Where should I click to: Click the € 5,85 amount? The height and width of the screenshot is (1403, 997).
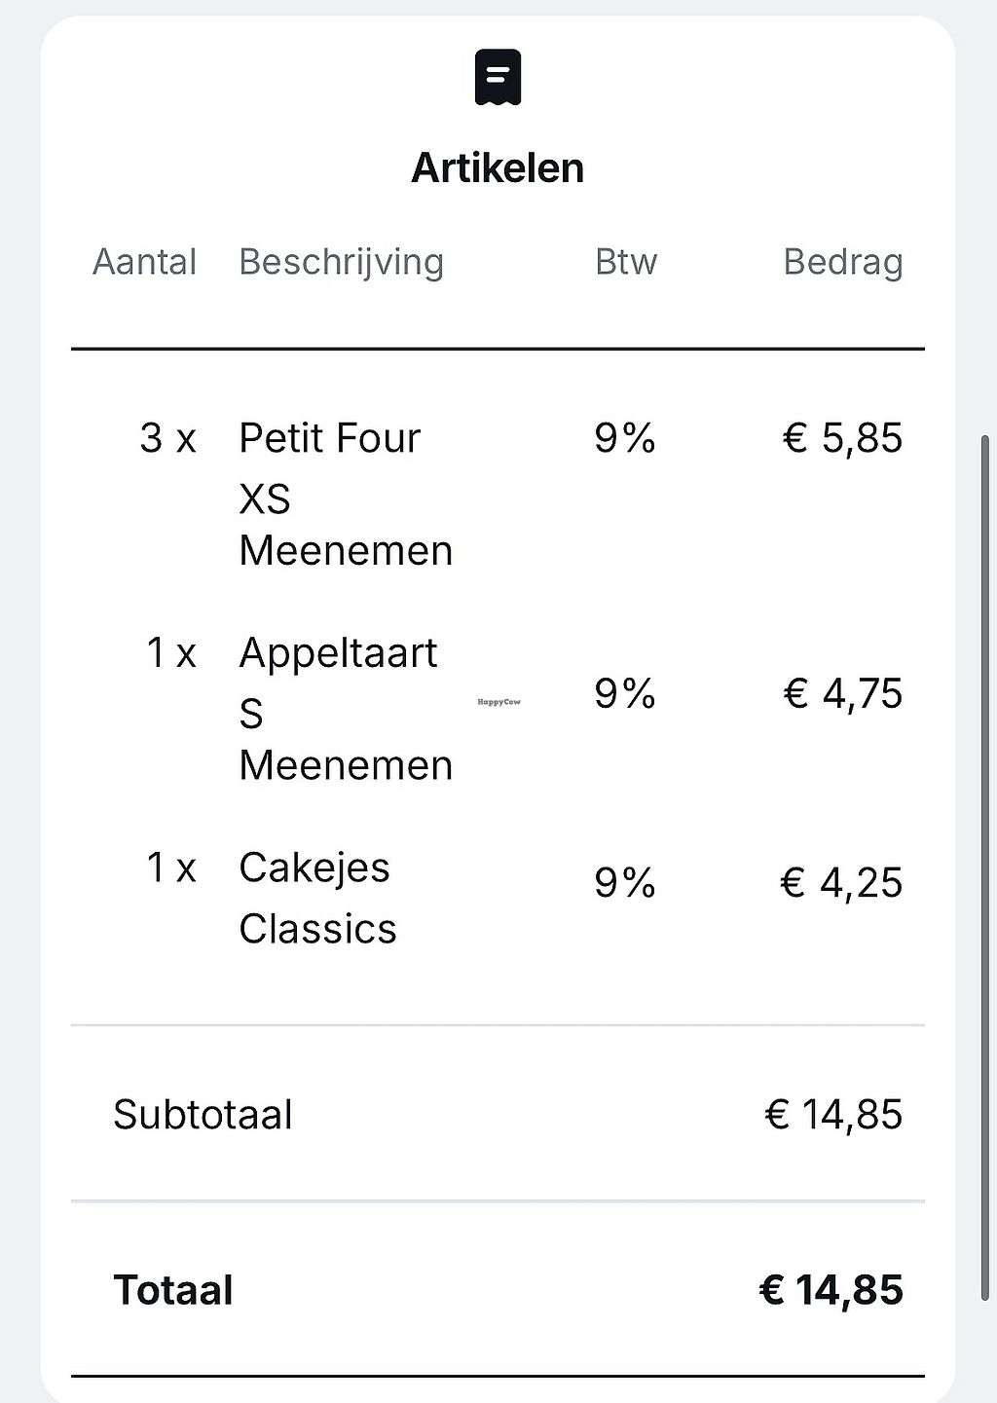[843, 438]
